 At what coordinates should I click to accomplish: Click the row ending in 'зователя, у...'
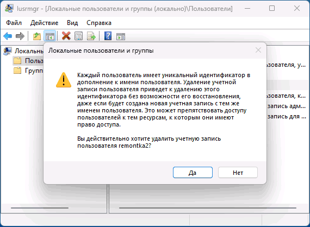point(286,65)
